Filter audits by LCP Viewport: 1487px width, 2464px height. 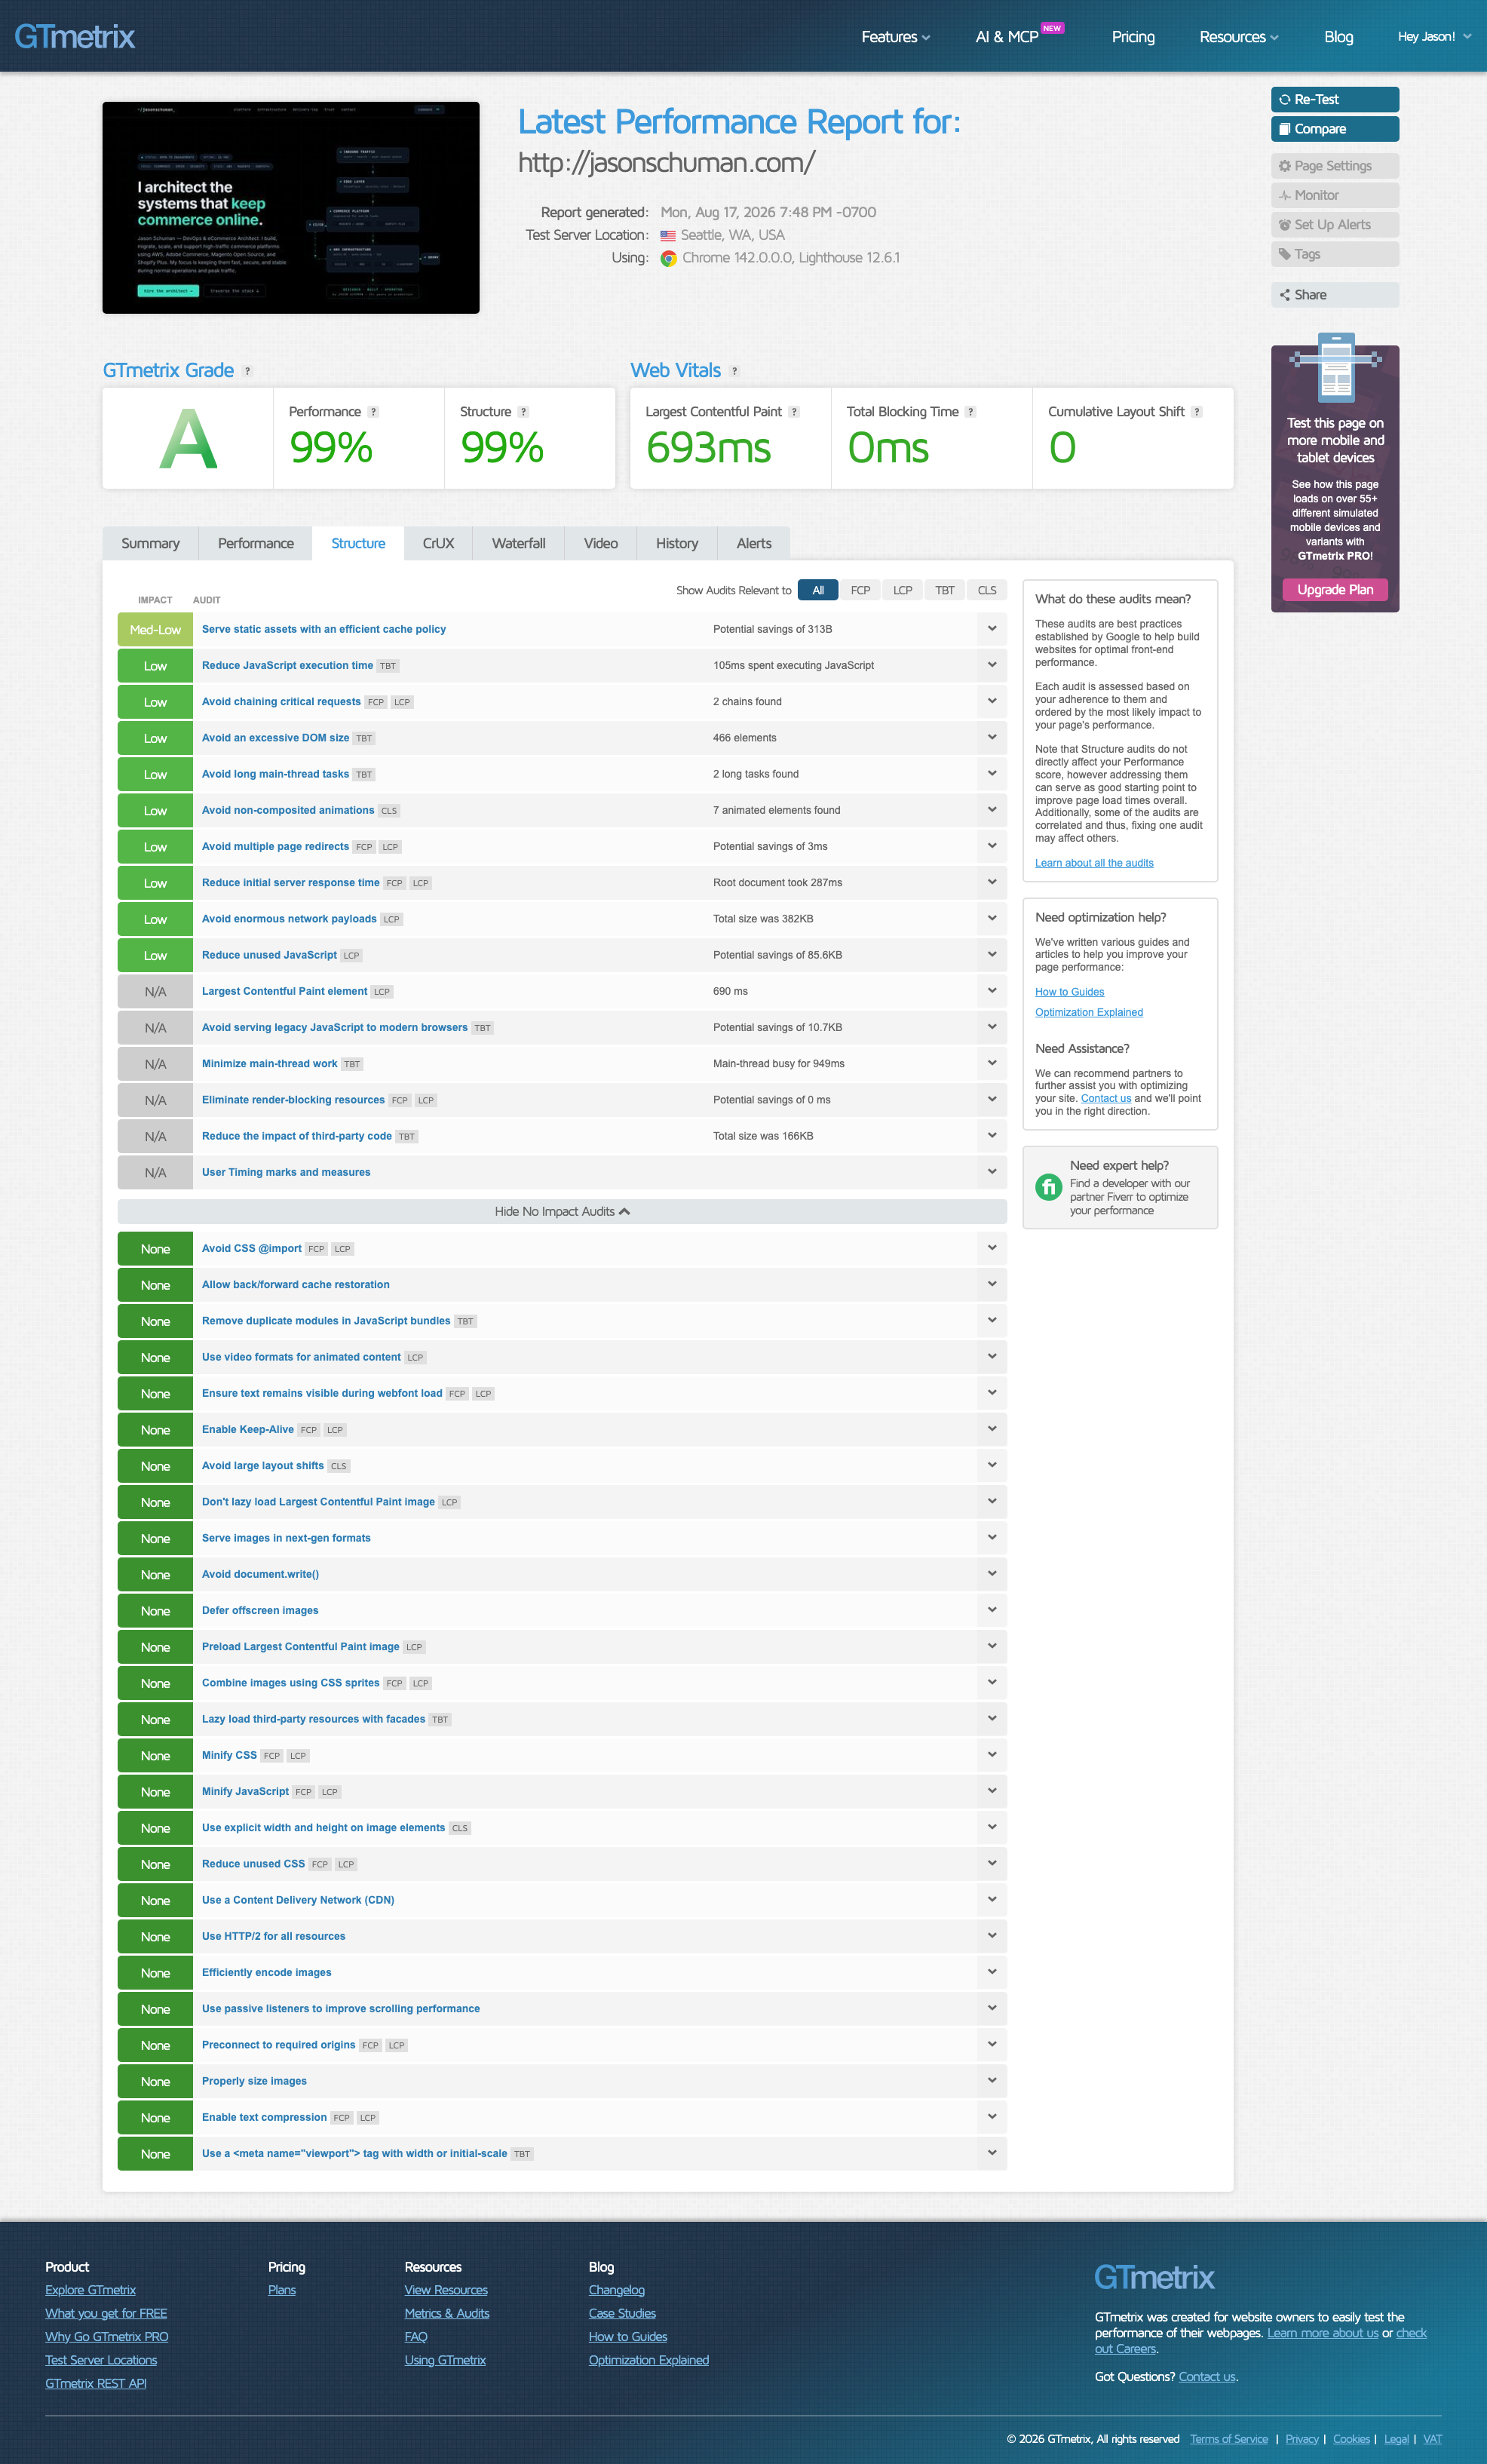pos(902,591)
